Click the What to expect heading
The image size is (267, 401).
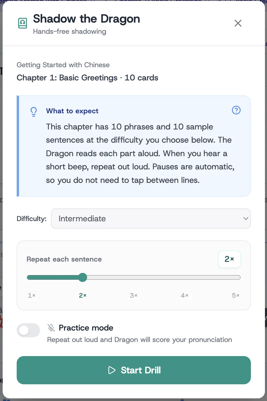72,111
